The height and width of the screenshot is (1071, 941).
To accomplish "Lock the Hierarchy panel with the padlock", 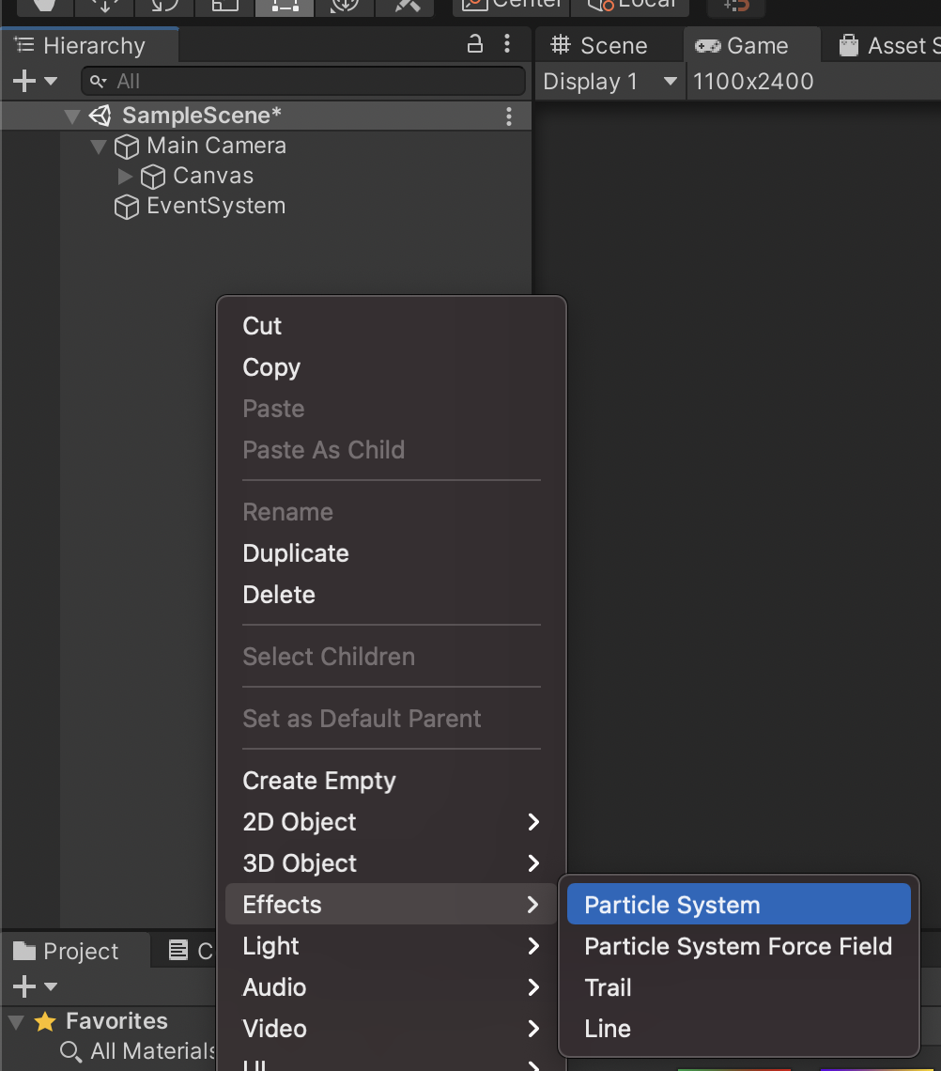I will click(x=474, y=44).
